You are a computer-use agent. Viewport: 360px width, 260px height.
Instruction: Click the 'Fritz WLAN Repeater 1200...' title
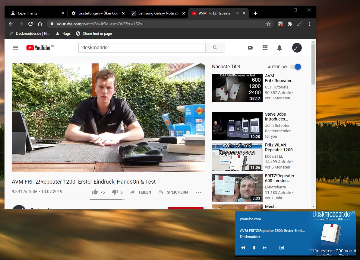(x=280, y=147)
